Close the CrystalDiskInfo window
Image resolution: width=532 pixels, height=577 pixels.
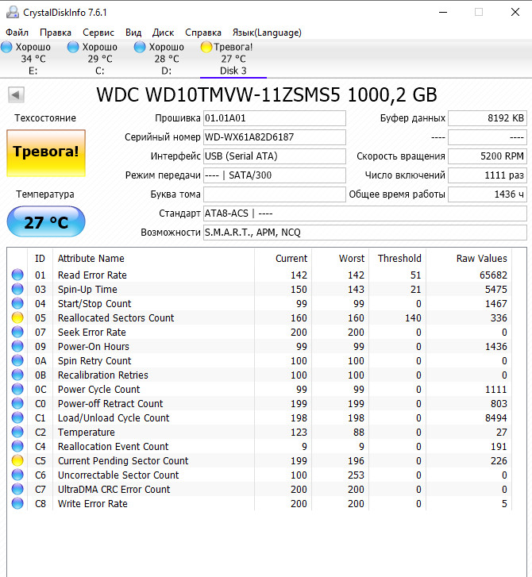click(515, 12)
